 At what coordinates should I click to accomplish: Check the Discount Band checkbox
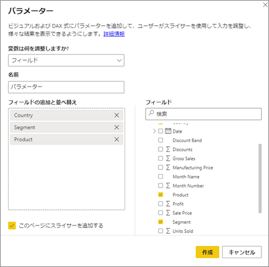[x=161, y=140]
